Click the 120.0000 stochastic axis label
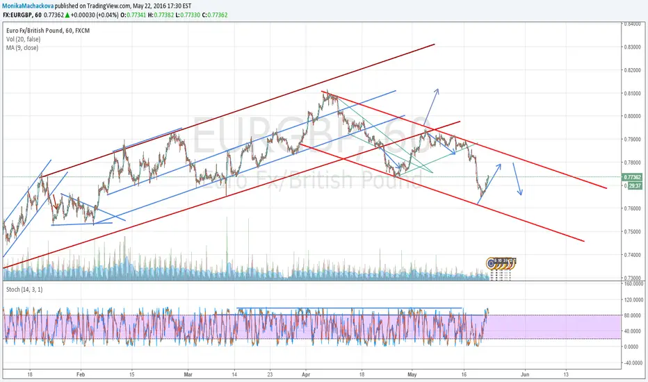Viewport: 648px width, 382px height. tap(634, 300)
